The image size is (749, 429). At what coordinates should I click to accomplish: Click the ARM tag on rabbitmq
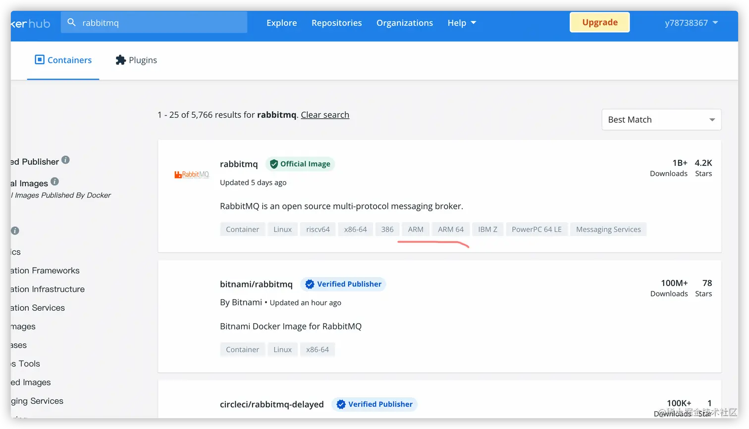(x=416, y=229)
